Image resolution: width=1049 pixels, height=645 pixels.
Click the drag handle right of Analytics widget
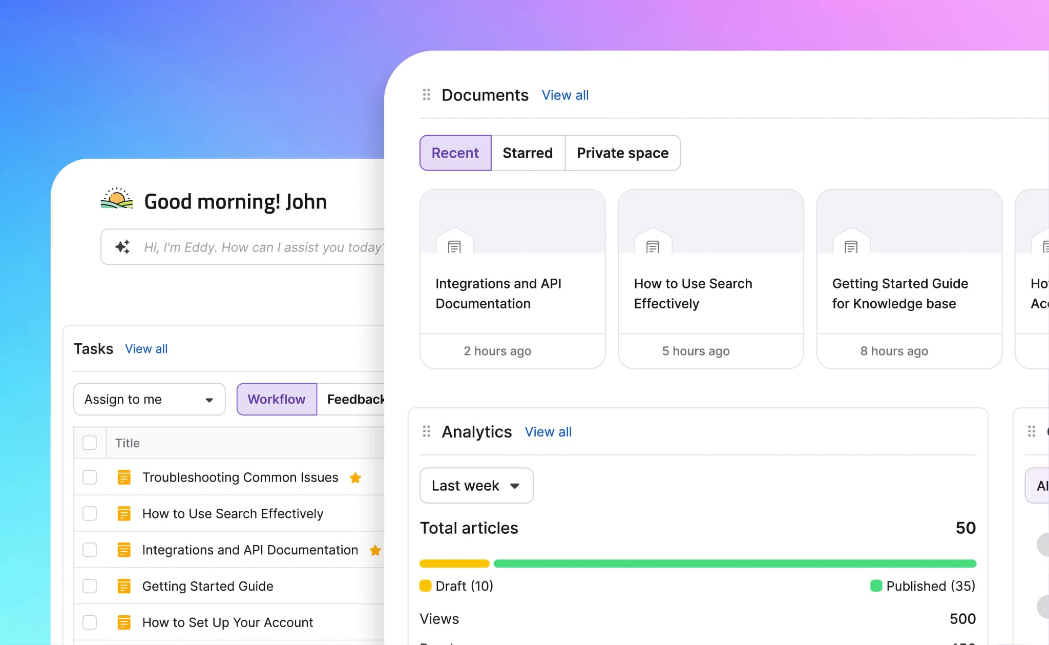pyautogui.click(x=1032, y=431)
